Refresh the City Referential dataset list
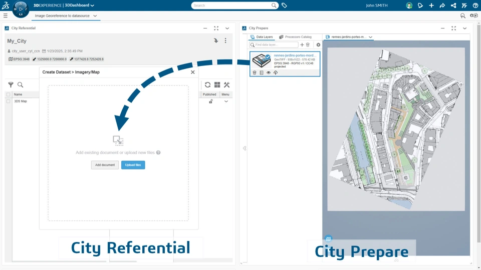This screenshot has width=481, height=270. (x=207, y=85)
